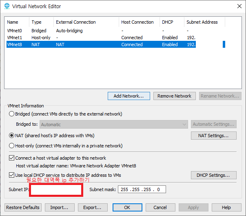Click the External Connection column header
The width and height of the screenshot is (246, 216).
pos(86,22)
